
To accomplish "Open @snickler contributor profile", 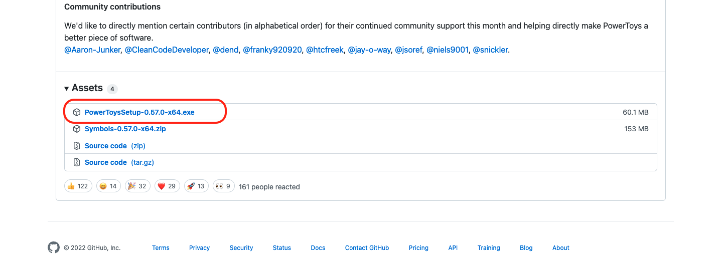I will 491,50.
